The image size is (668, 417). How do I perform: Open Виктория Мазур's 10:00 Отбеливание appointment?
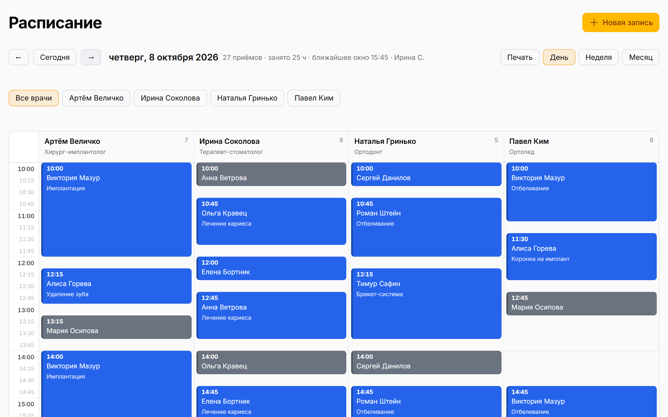pyautogui.click(x=581, y=192)
